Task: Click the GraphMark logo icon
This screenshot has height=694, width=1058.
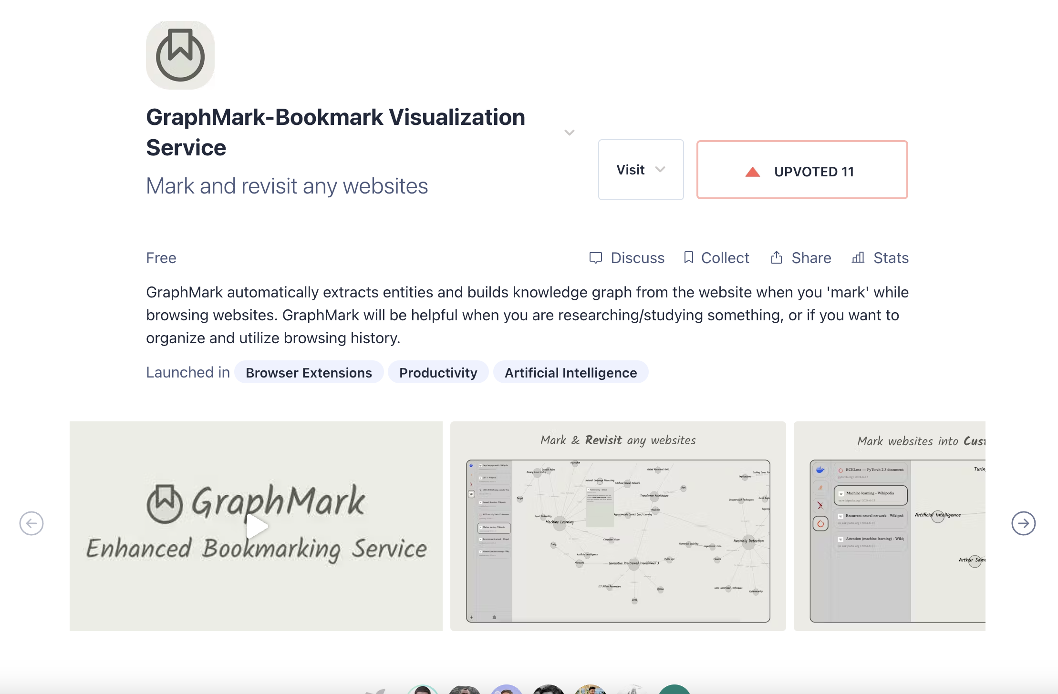Action: point(180,55)
